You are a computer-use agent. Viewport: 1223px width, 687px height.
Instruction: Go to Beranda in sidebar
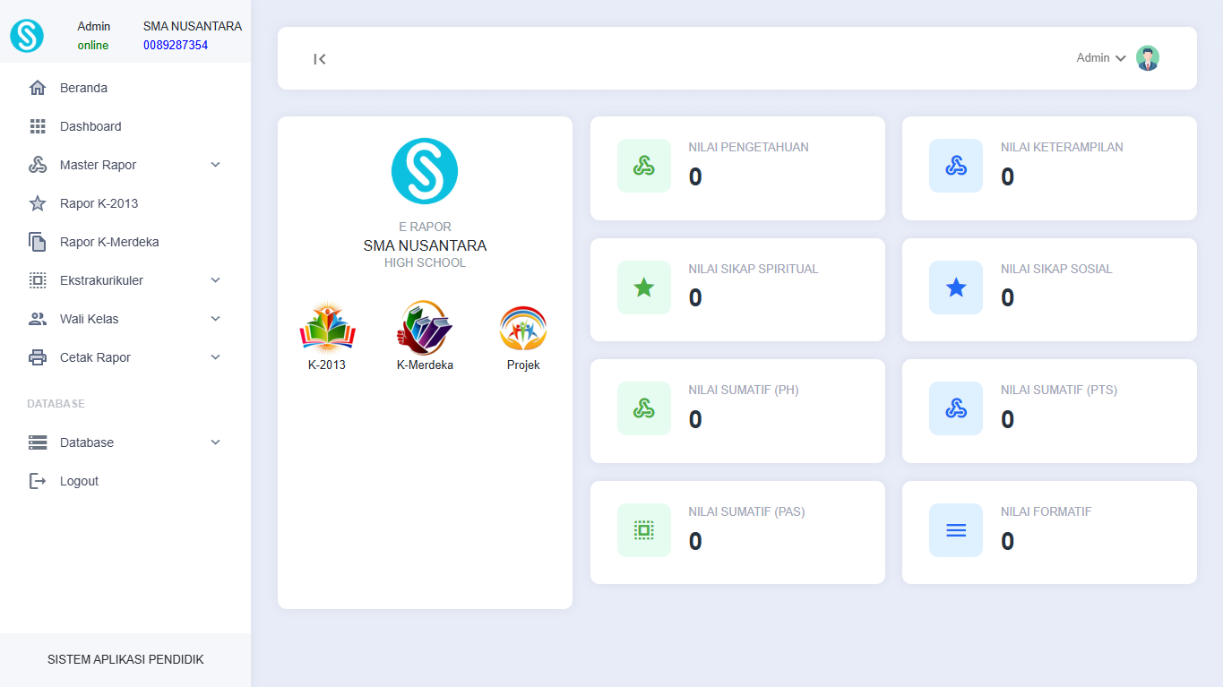pyautogui.click(x=83, y=88)
